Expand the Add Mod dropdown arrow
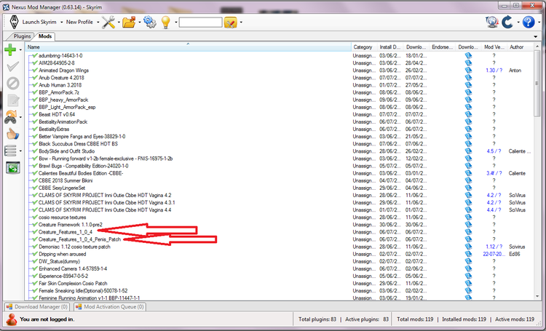Screen dimensions: 546x331 pos(20,50)
